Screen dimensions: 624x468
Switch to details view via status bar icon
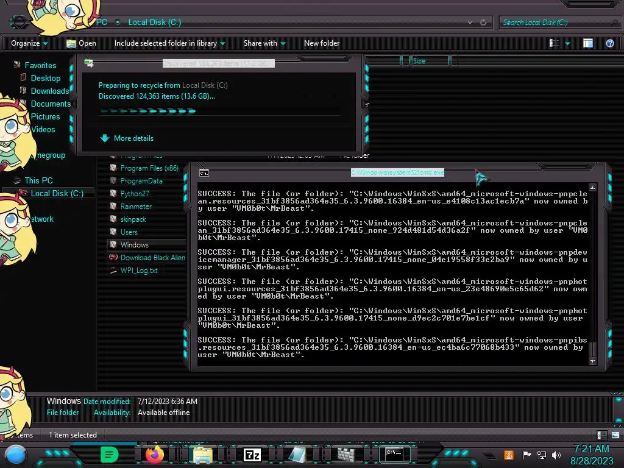point(601,435)
